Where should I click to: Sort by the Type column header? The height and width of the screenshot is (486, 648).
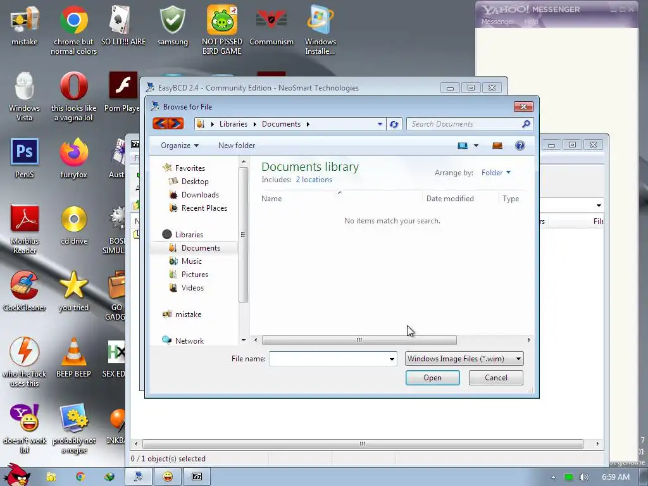511,199
